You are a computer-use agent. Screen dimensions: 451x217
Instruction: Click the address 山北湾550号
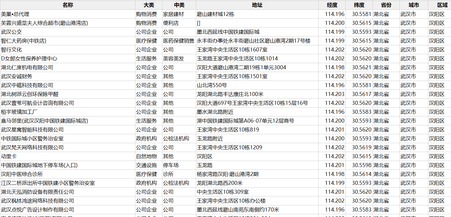coord(257,85)
